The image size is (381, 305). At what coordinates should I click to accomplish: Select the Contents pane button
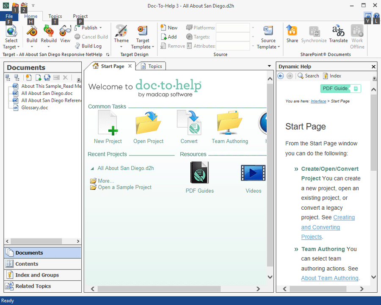point(42,264)
